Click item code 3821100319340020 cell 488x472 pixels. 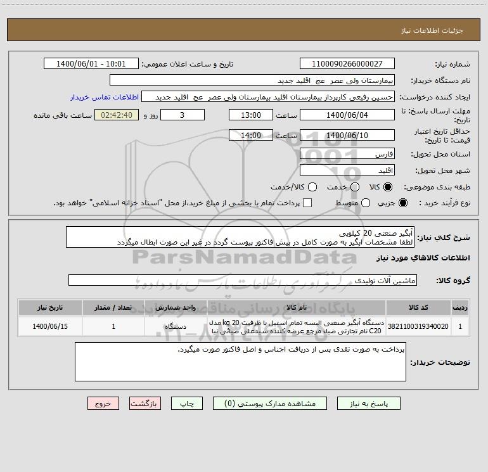418,326
